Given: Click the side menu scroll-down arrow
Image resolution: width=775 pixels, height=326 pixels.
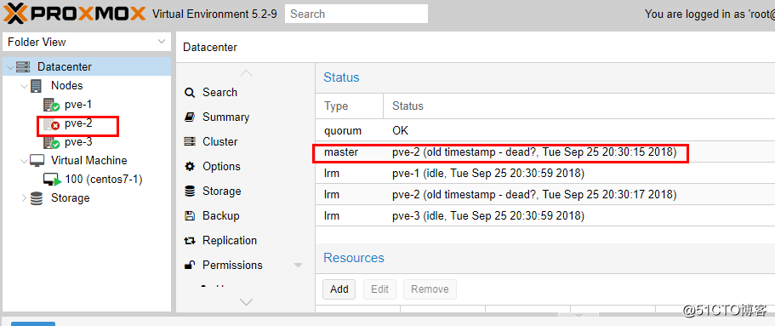Looking at the screenshot, I should 246,302.
